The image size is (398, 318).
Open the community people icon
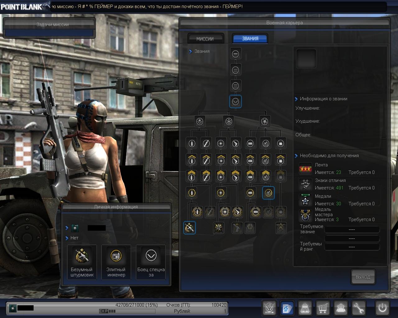[341, 308]
